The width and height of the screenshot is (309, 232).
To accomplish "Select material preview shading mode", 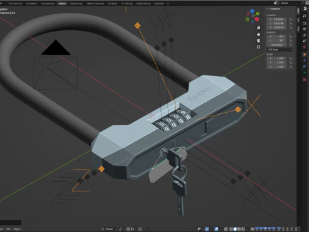I will pyautogui.click(x=239, y=229).
